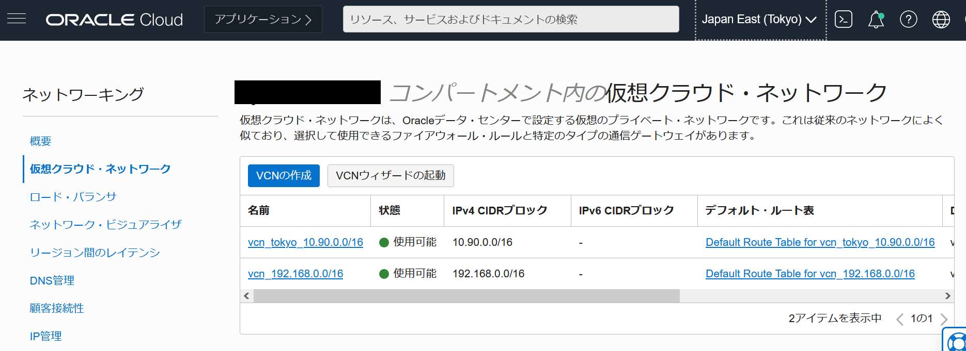Click the ネットワーキング sidebar heading
Image resolution: width=966 pixels, height=351 pixels.
83,95
